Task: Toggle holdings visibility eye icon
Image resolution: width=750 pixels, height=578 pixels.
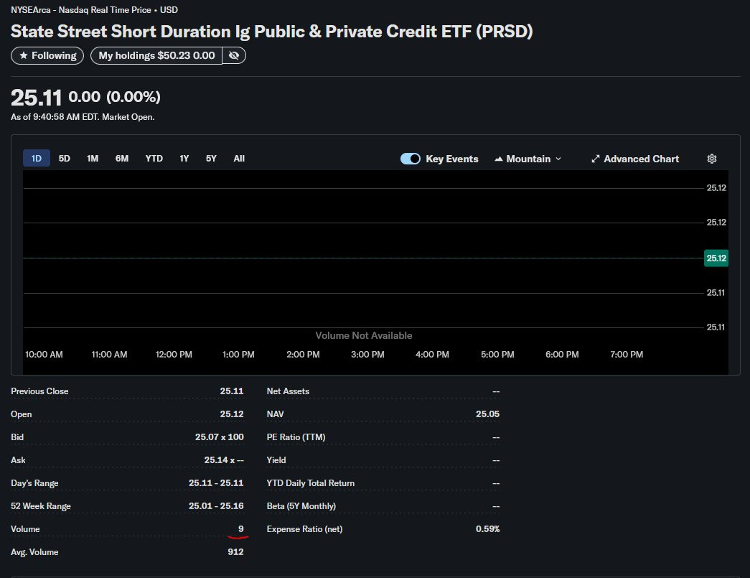Action: pos(234,55)
